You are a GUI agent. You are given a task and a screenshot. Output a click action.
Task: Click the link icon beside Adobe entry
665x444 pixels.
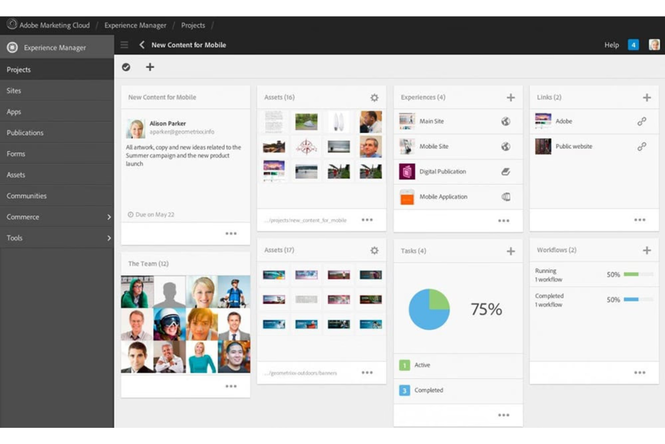tap(643, 121)
